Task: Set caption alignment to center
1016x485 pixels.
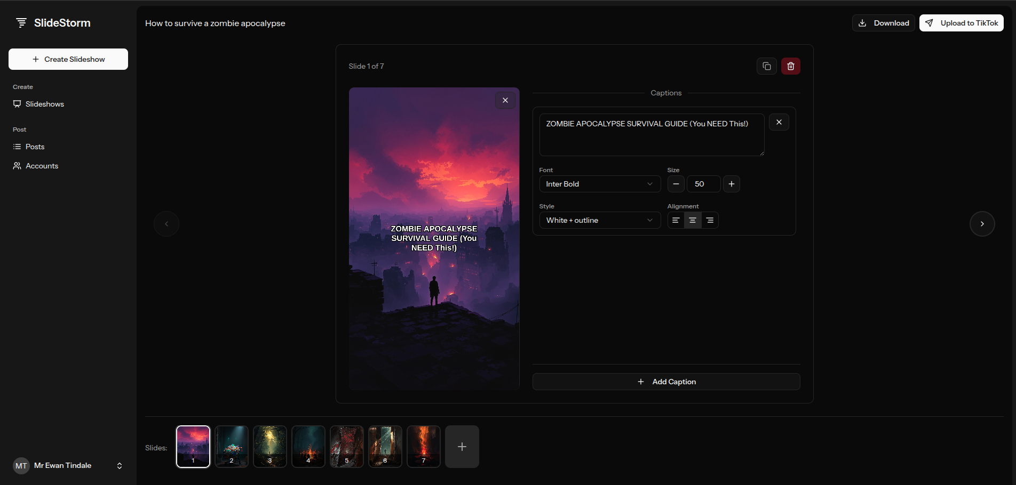Action: tap(693, 220)
